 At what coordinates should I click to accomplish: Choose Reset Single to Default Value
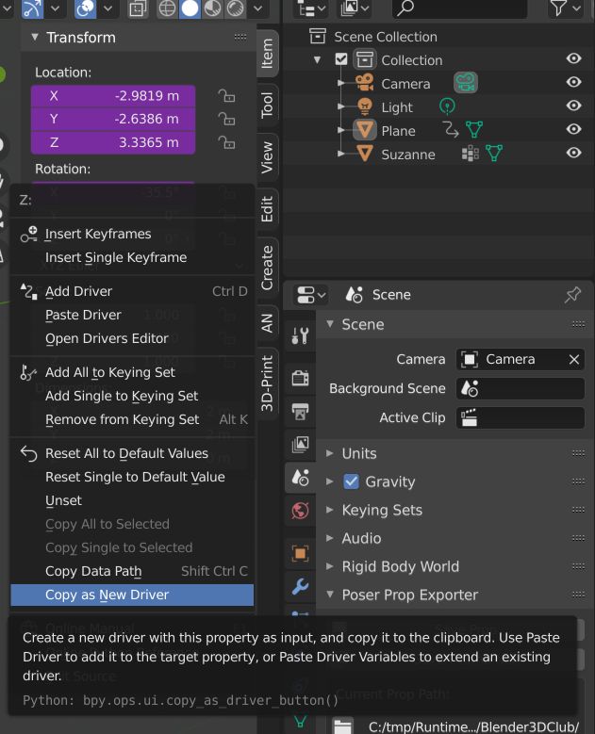(x=133, y=477)
